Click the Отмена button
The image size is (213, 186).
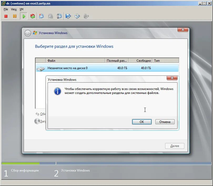pyautogui.click(x=165, y=122)
